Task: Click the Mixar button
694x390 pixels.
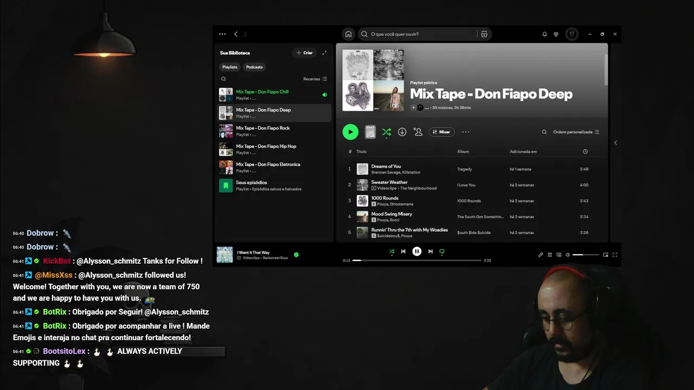Action: (441, 132)
